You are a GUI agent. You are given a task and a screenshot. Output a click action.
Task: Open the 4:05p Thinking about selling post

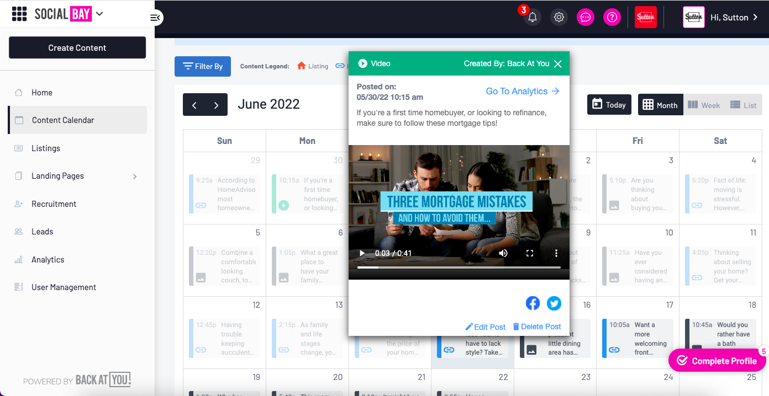(x=720, y=266)
